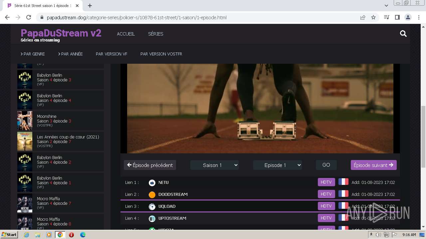Open Babylon Berlin Saison 4 épisode 4
Screen dimensions: 426x239
tap(61, 100)
